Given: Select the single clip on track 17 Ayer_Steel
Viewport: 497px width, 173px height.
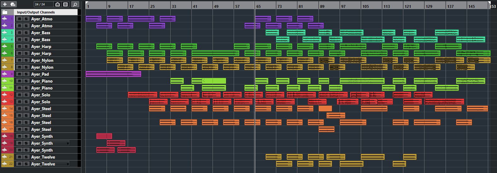Looking at the screenshot, I should [x=326, y=129].
